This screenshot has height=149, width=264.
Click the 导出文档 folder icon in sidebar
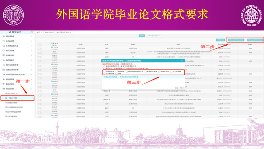4,89
